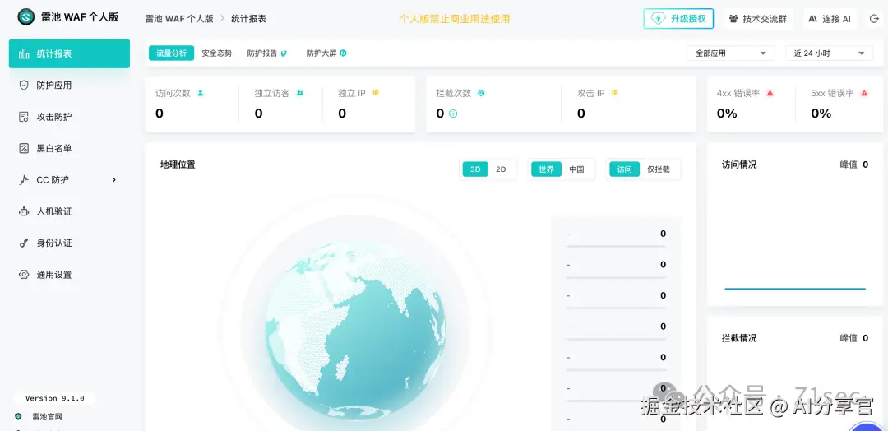
Task: Switch to 安全态势 tab
Action: 217,53
